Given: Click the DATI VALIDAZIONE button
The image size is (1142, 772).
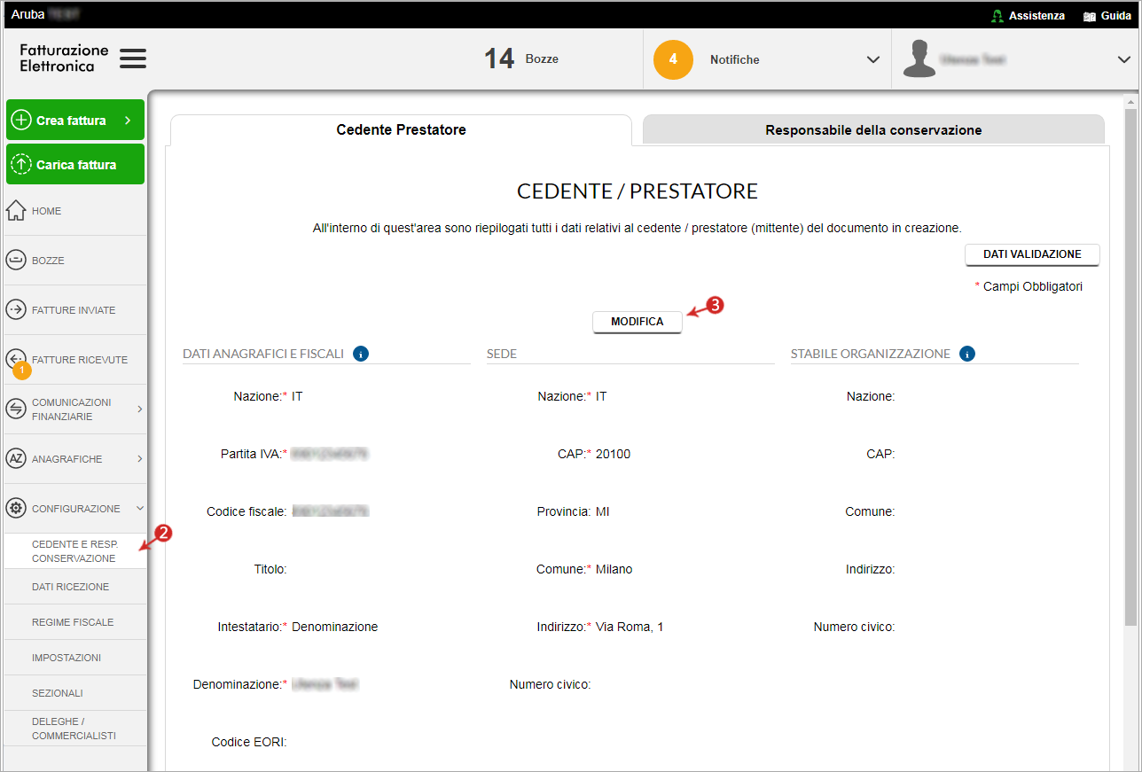Looking at the screenshot, I should click(1032, 254).
